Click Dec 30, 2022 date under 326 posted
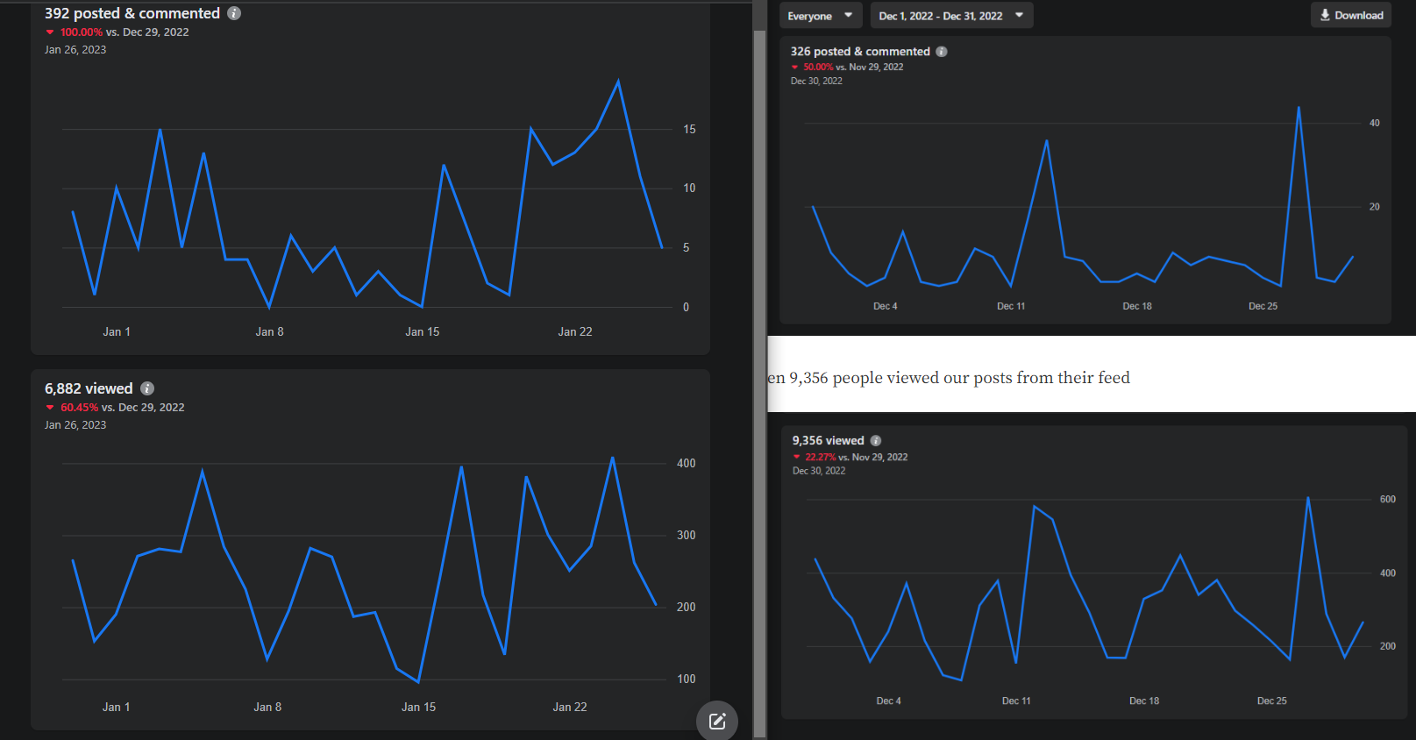1416x740 pixels. tap(816, 81)
